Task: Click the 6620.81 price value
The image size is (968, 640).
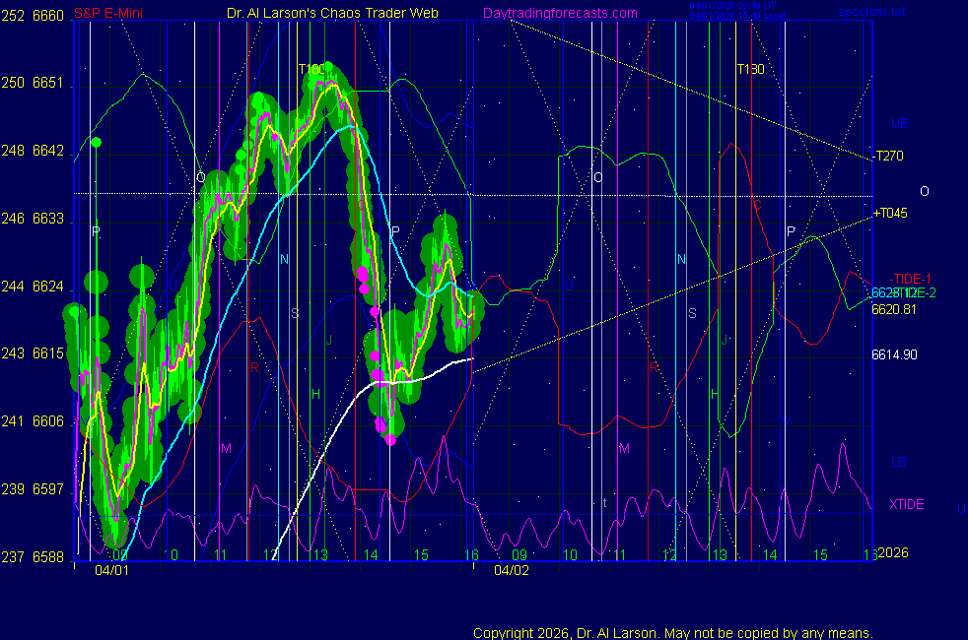Action: pyautogui.click(x=894, y=309)
